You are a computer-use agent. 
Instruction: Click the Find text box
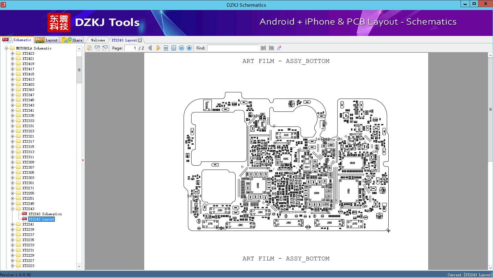(233, 48)
